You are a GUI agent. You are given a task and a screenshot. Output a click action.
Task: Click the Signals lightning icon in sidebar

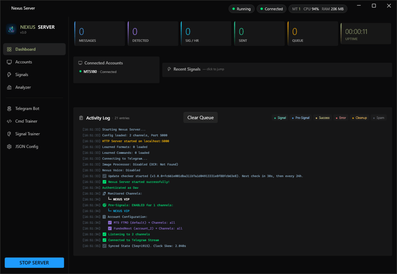tap(9, 75)
